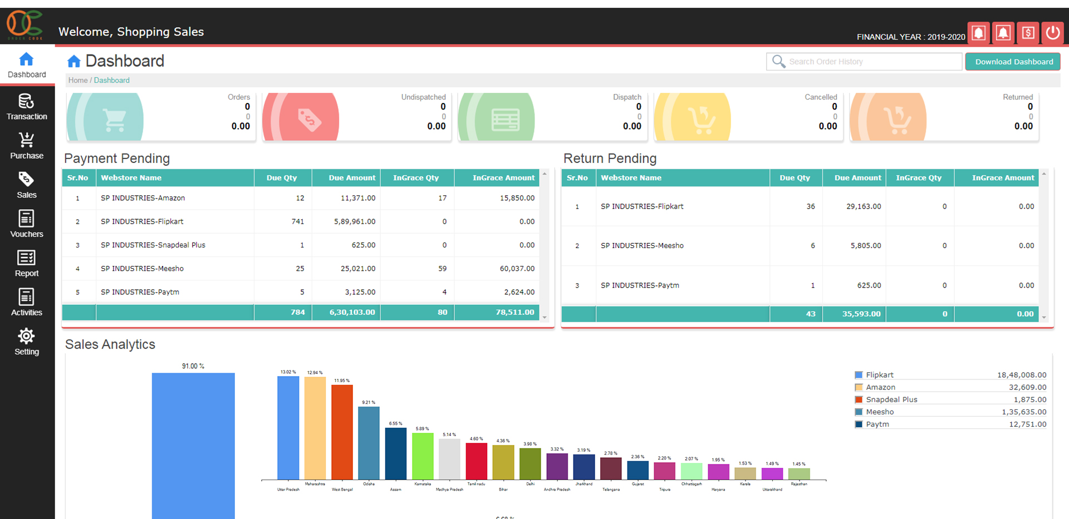The height and width of the screenshot is (519, 1069).
Task: Follow the Home breadcrumb link
Action: [x=77, y=80]
